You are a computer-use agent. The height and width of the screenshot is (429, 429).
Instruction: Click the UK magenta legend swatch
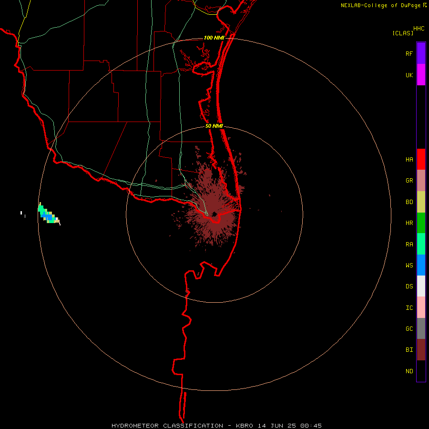(x=421, y=75)
